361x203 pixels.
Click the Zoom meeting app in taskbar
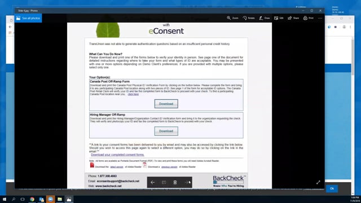click(50, 199)
